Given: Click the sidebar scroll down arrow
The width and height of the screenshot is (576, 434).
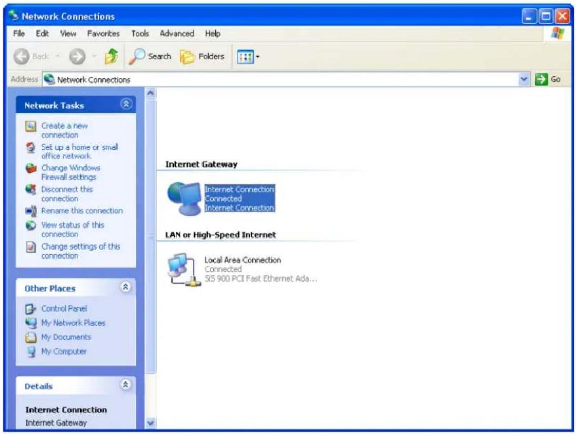Looking at the screenshot, I should click(150, 422).
